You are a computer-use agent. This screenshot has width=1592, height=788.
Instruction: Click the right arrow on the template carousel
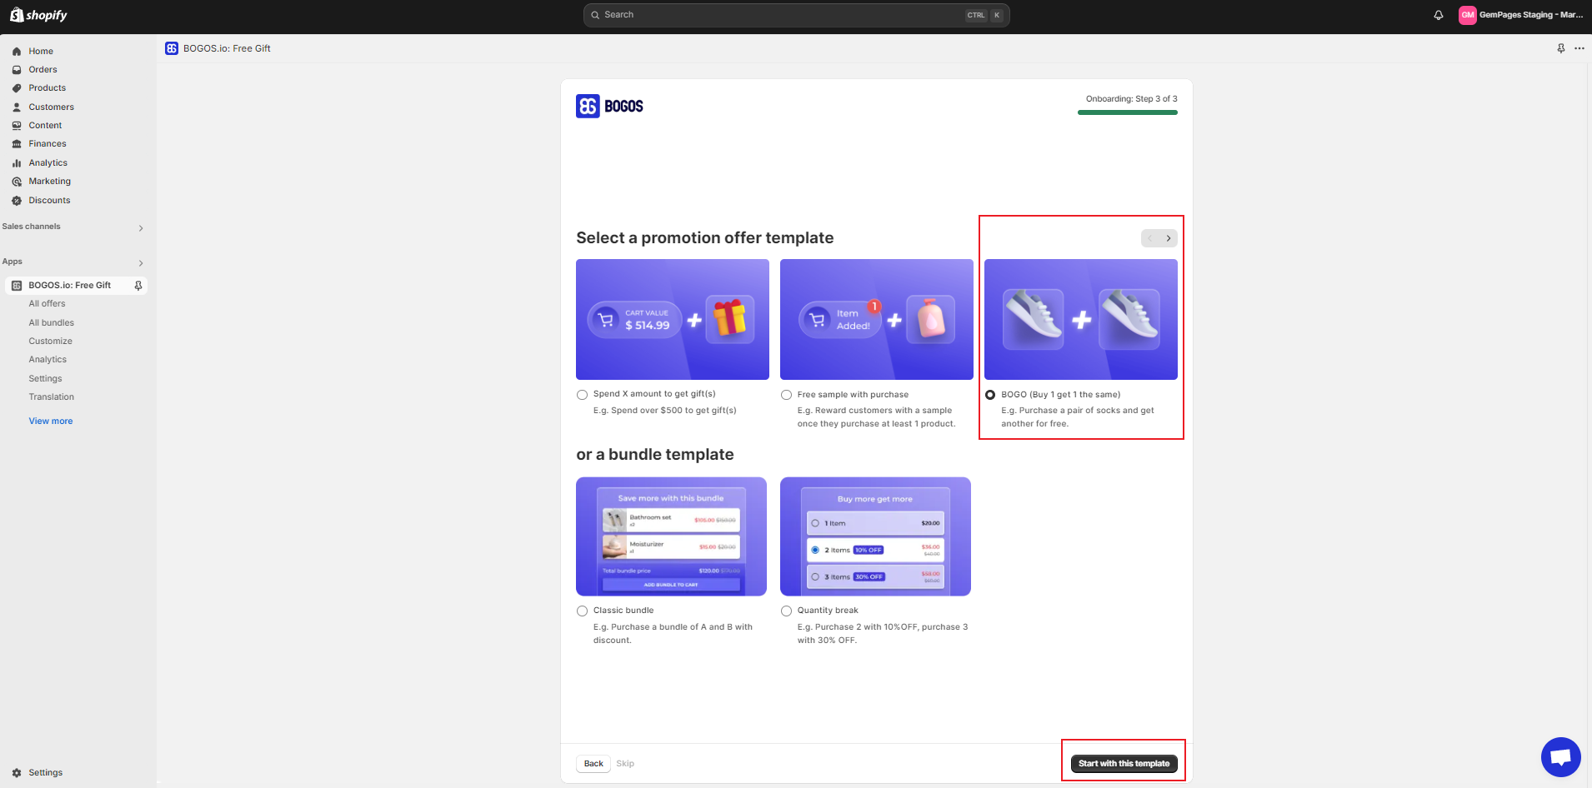[x=1169, y=237]
